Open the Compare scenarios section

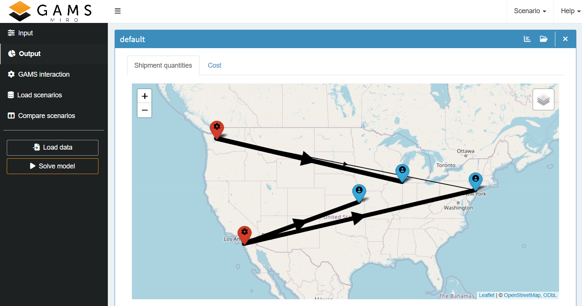46,115
